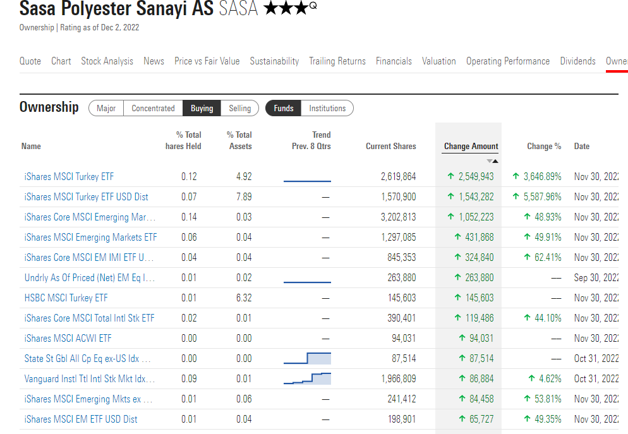Sort by the % Total Assets column header
Image resolution: width=628 pixels, height=434 pixels.
point(239,140)
